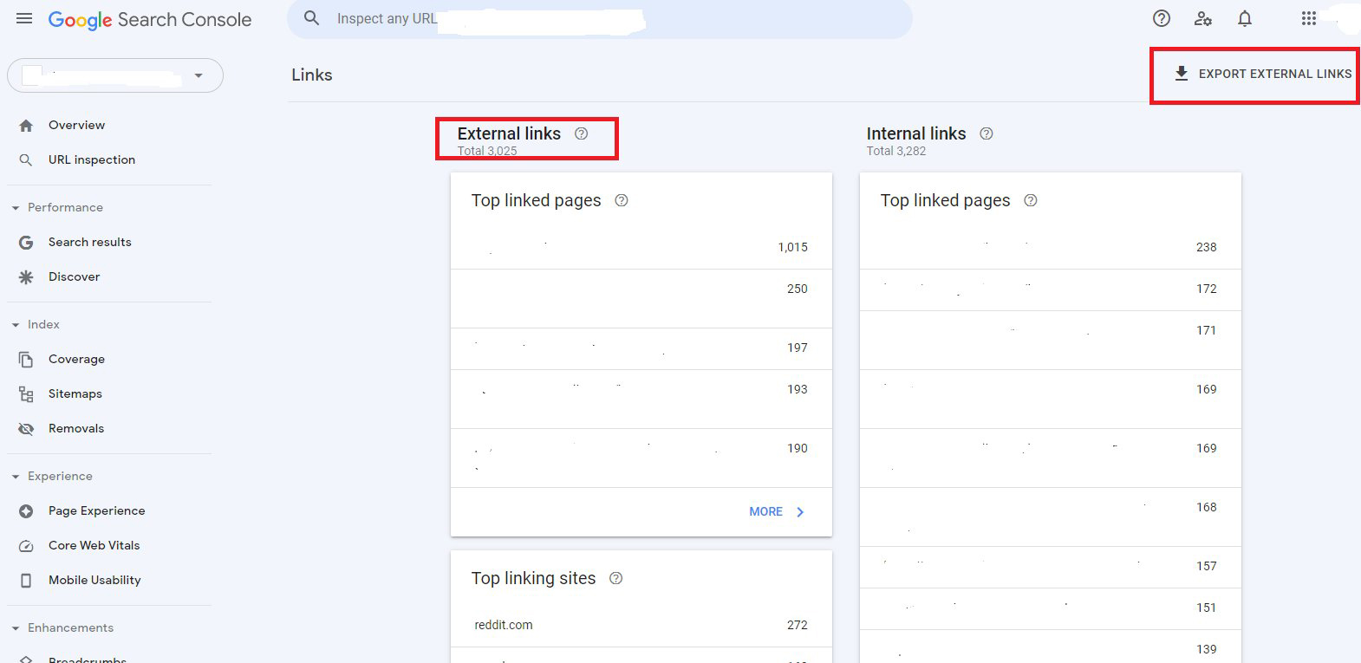Open the notifications bell
The width and height of the screenshot is (1361, 663).
pyautogui.click(x=1245, y=18)
